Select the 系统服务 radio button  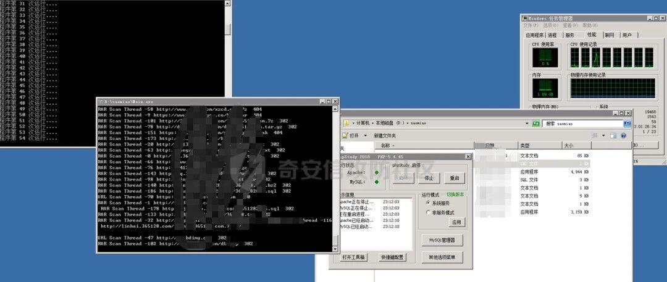point(428,203)
